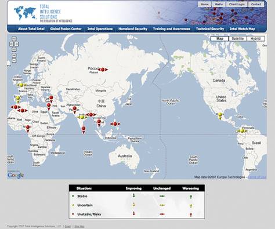The width and height of the screenshot is (275, 229).
Task: Click the yellow marker on Venezuela
Action: [242, 131]
